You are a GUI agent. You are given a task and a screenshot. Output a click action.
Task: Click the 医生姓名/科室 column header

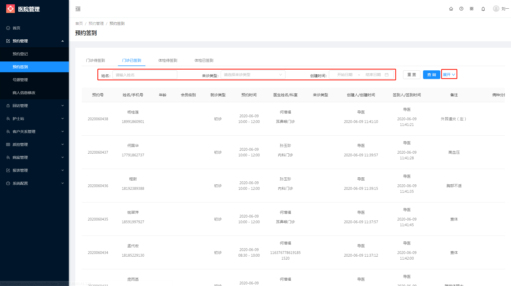click(x=285, y=95)
